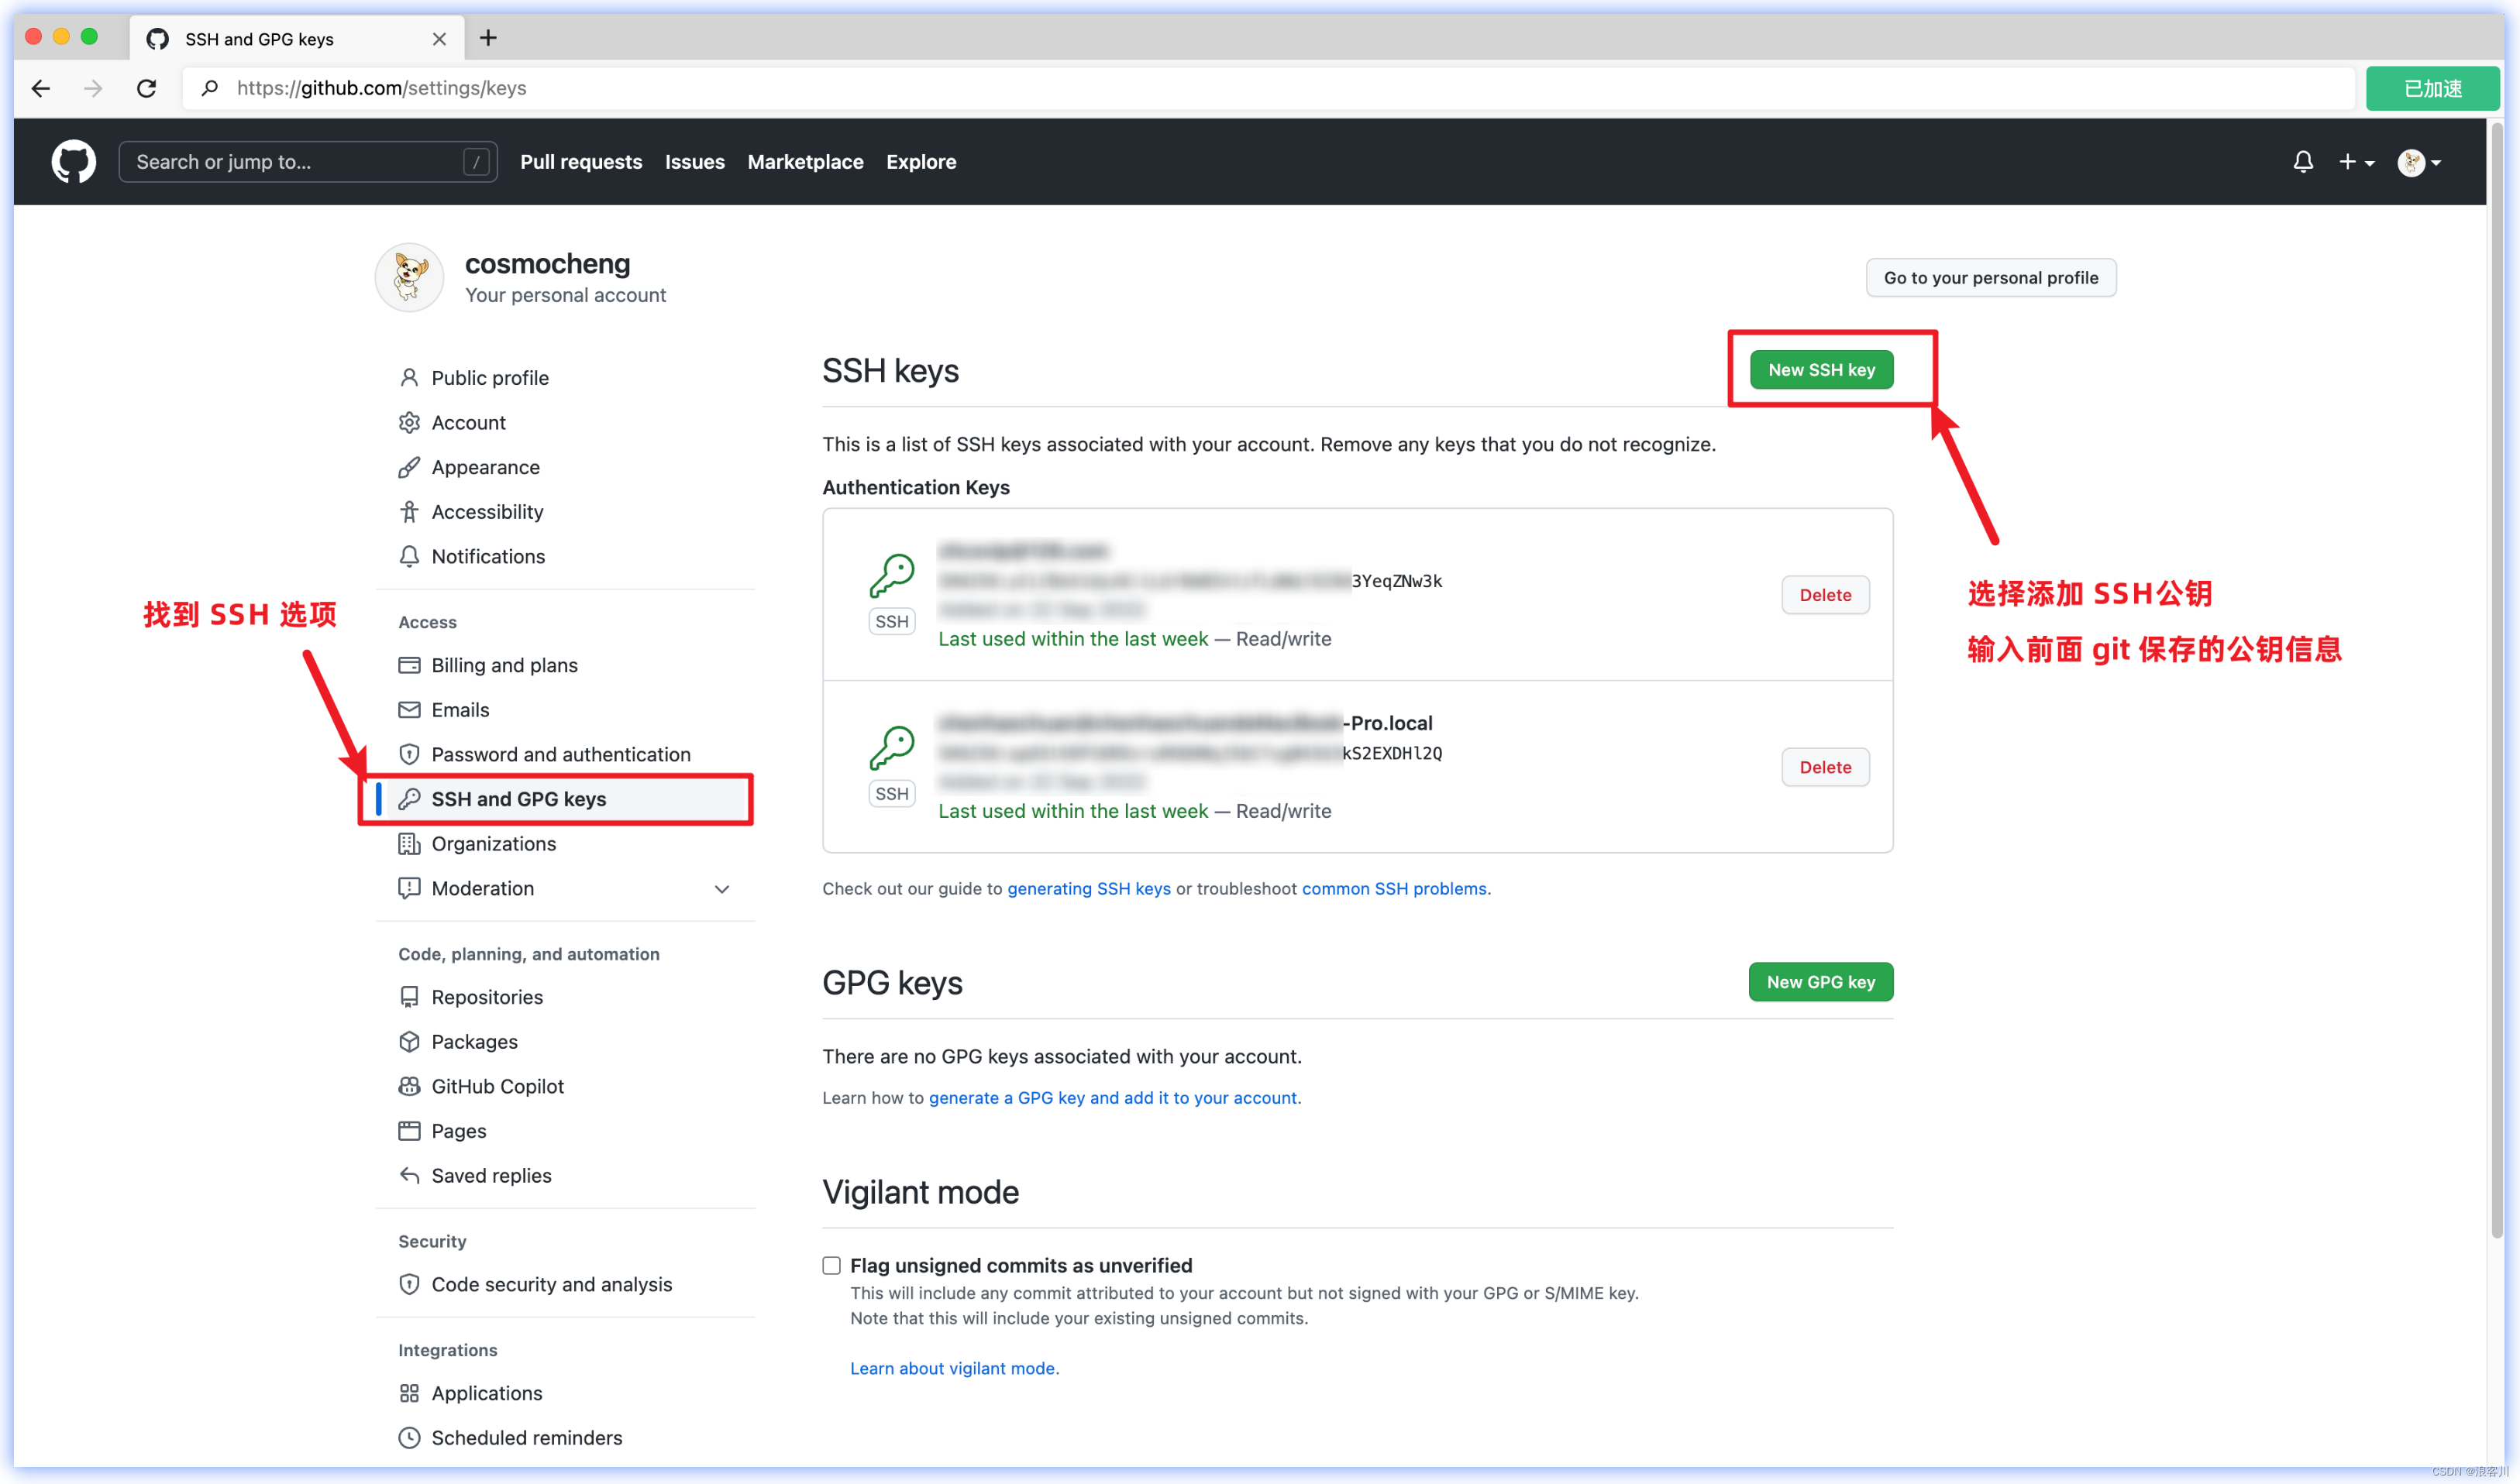Click the gear icon beside Account
This screenshot has height=1484, width=2520.
[408, 422]
